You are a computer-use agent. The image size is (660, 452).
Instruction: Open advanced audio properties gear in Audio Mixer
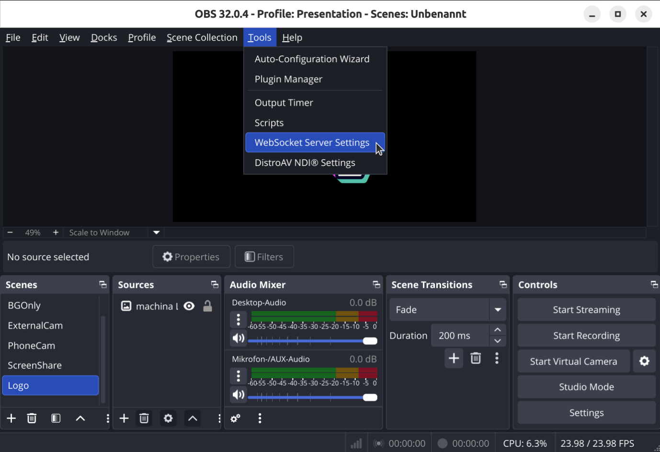[x=235, y=418]
